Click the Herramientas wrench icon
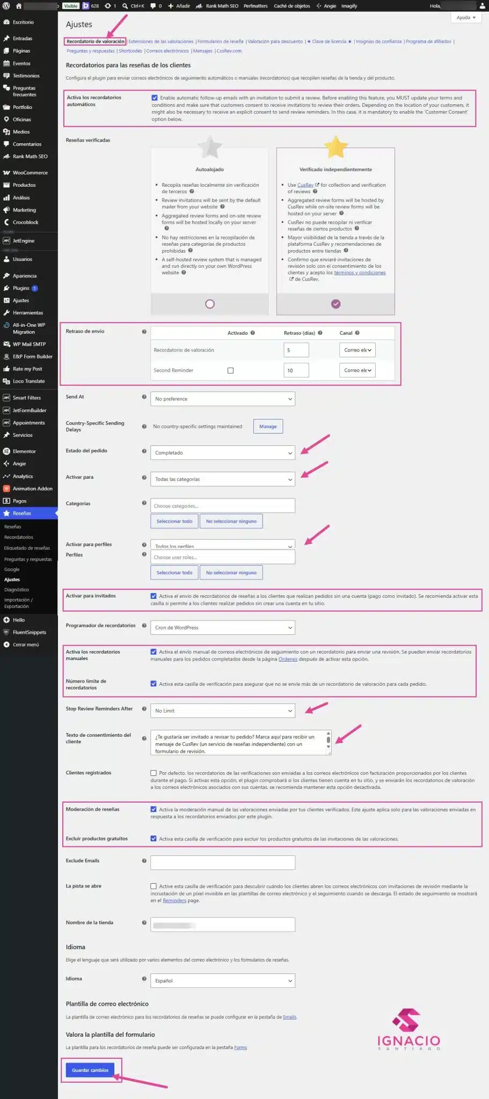Viewport: 489px width, 1099px height. point(6,313)
